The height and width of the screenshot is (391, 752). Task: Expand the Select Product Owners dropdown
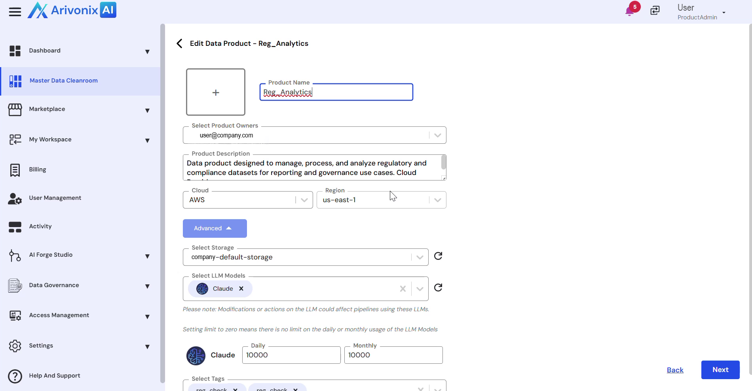pos(437,135)
